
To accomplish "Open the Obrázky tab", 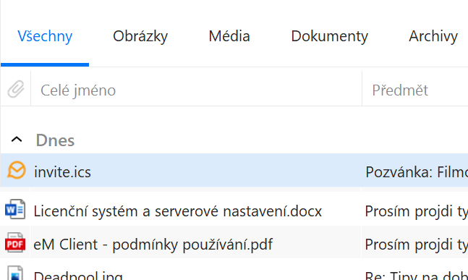I will [140, 36].
